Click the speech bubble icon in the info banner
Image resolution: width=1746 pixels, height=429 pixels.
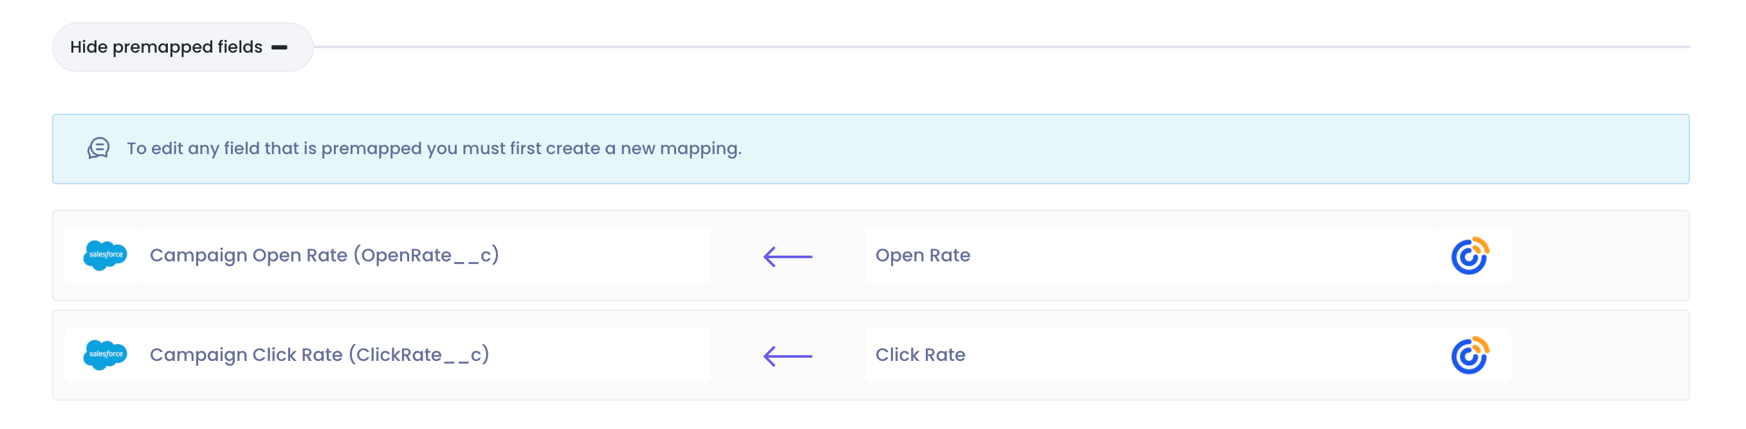pyautogui.click(x=98, y=148)
